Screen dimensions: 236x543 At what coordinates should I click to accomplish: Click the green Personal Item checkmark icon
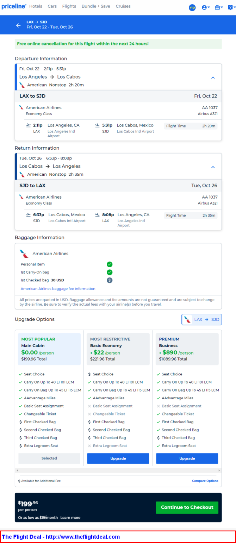point(110,264)
